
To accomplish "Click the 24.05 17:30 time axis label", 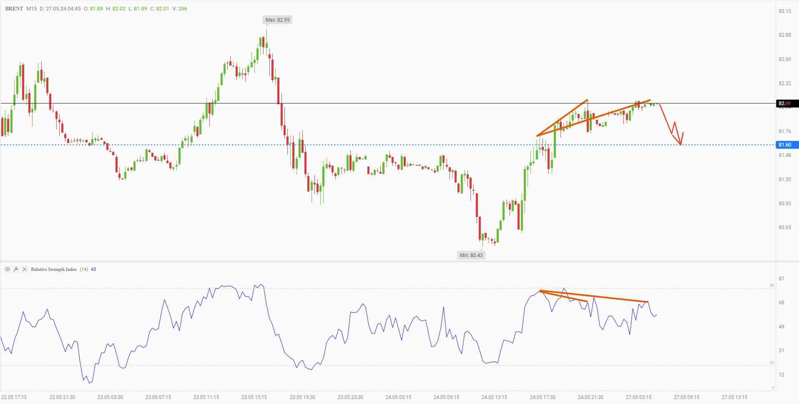I will [543, 397].
